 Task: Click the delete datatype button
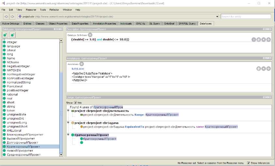[12, 35]
